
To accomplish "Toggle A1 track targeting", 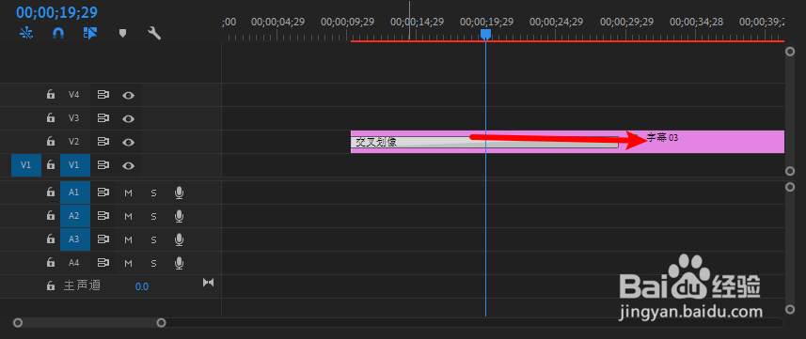I will click(74, 193).
